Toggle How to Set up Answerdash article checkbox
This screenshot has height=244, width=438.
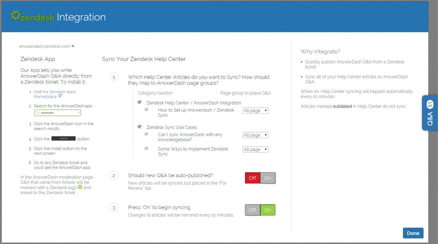pos(146,109)
